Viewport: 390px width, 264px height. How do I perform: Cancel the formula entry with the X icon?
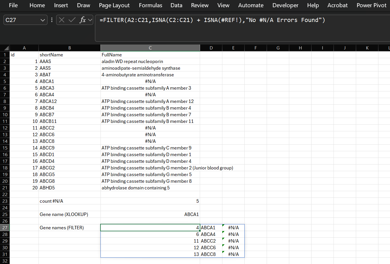pyautogui.click(x=62, y=20)
